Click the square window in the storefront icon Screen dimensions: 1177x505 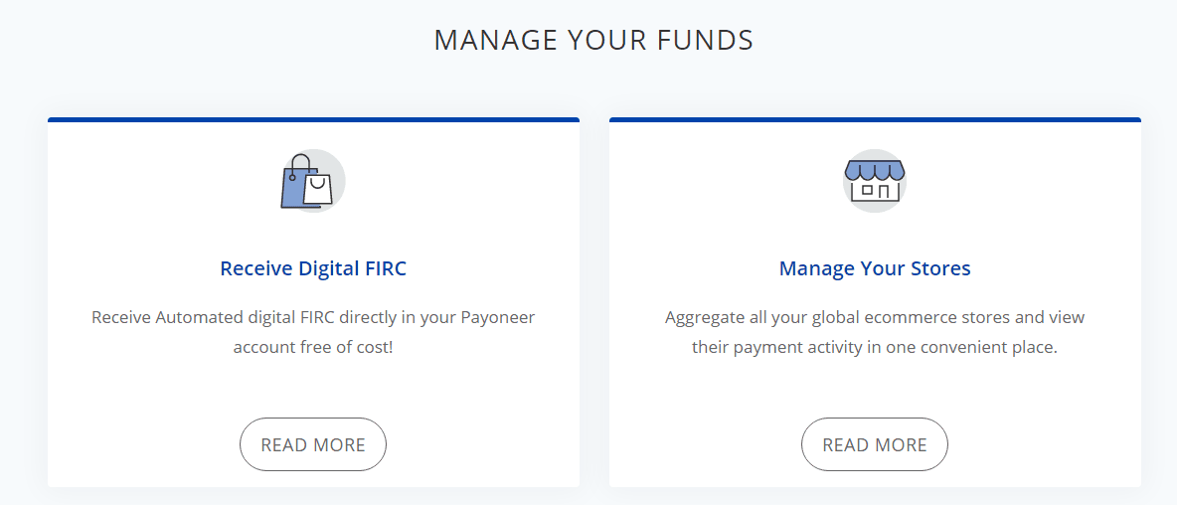[868, 190]
